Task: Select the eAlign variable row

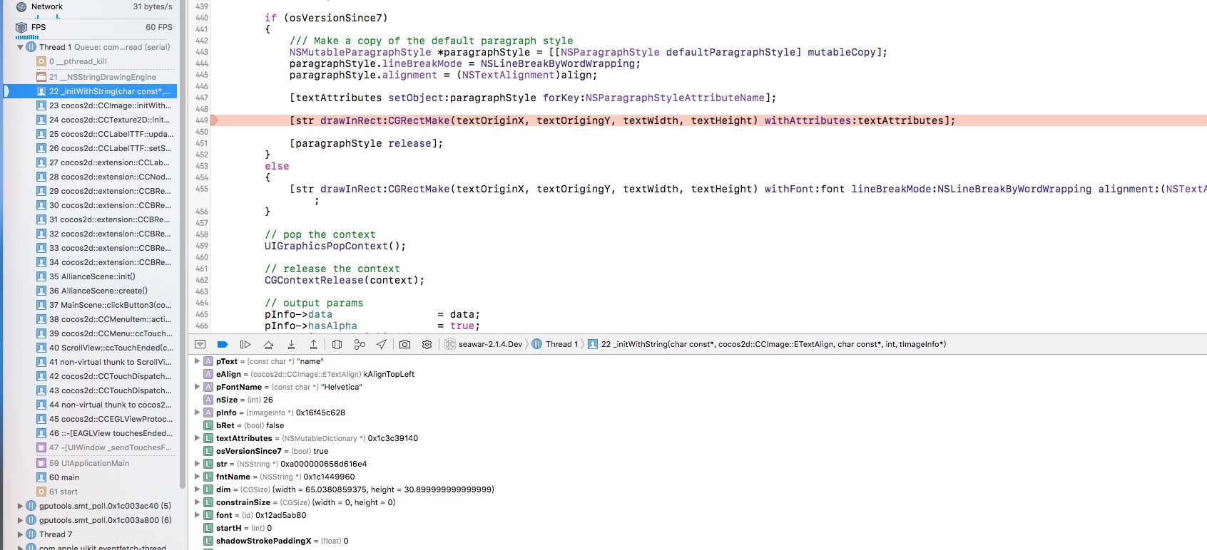Action: coord(698,374)
